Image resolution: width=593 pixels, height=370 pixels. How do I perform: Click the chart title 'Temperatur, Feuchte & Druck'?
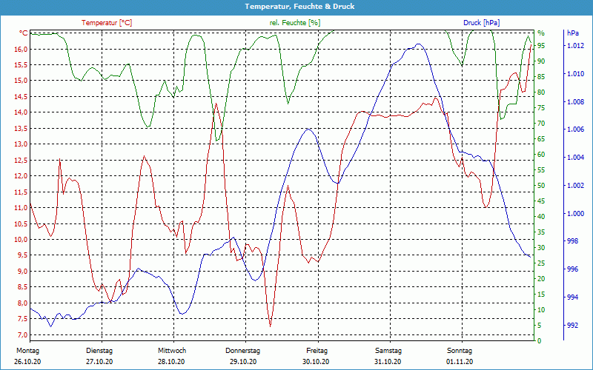click(x=296, y=7)
